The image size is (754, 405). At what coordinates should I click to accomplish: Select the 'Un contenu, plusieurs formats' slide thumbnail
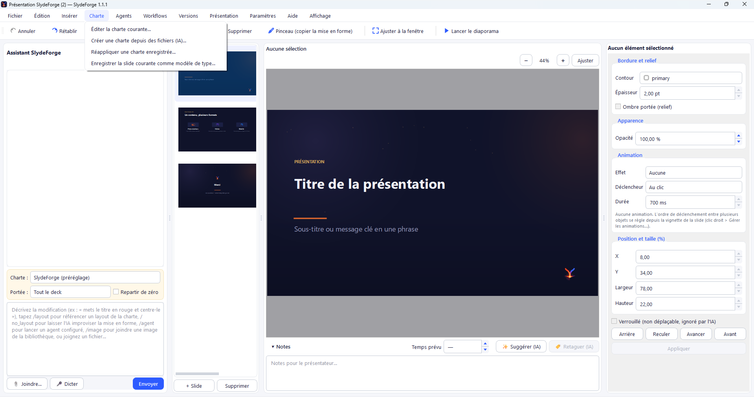[x=217, y=130]
